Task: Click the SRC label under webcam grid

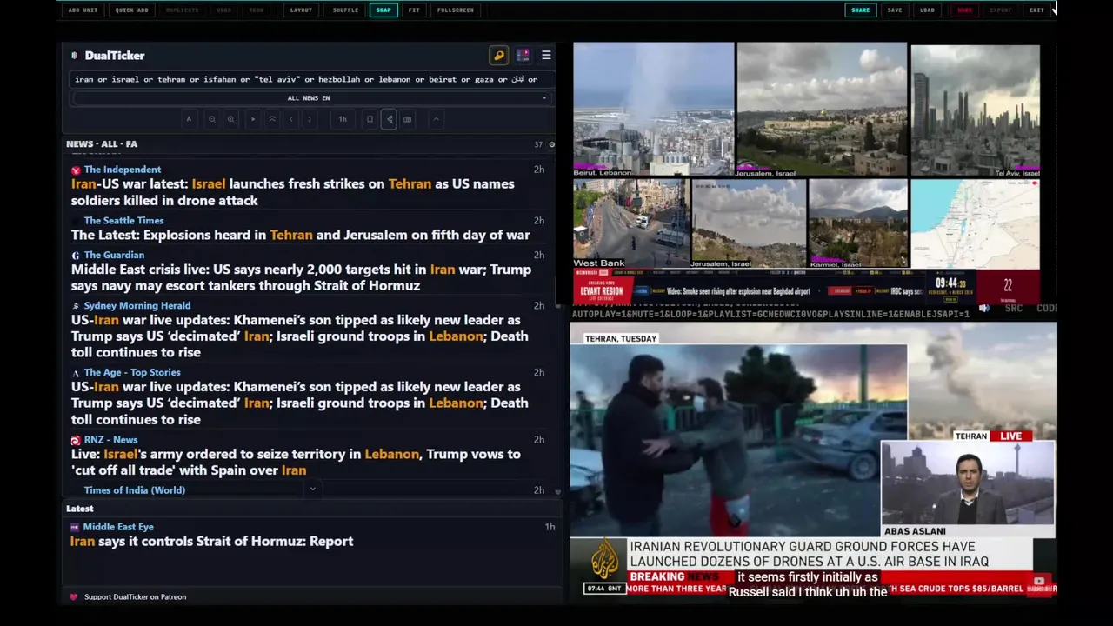Action: (1013, 309)
